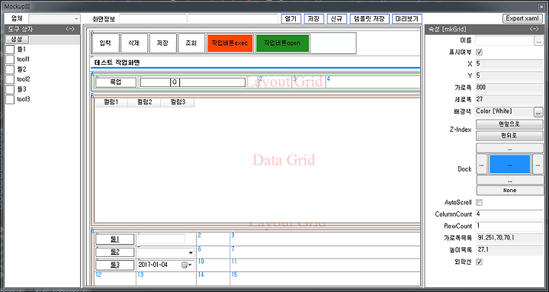Click the 이름 text field
This screenshot has height=292, width=549.
click(x=505, y=41)
